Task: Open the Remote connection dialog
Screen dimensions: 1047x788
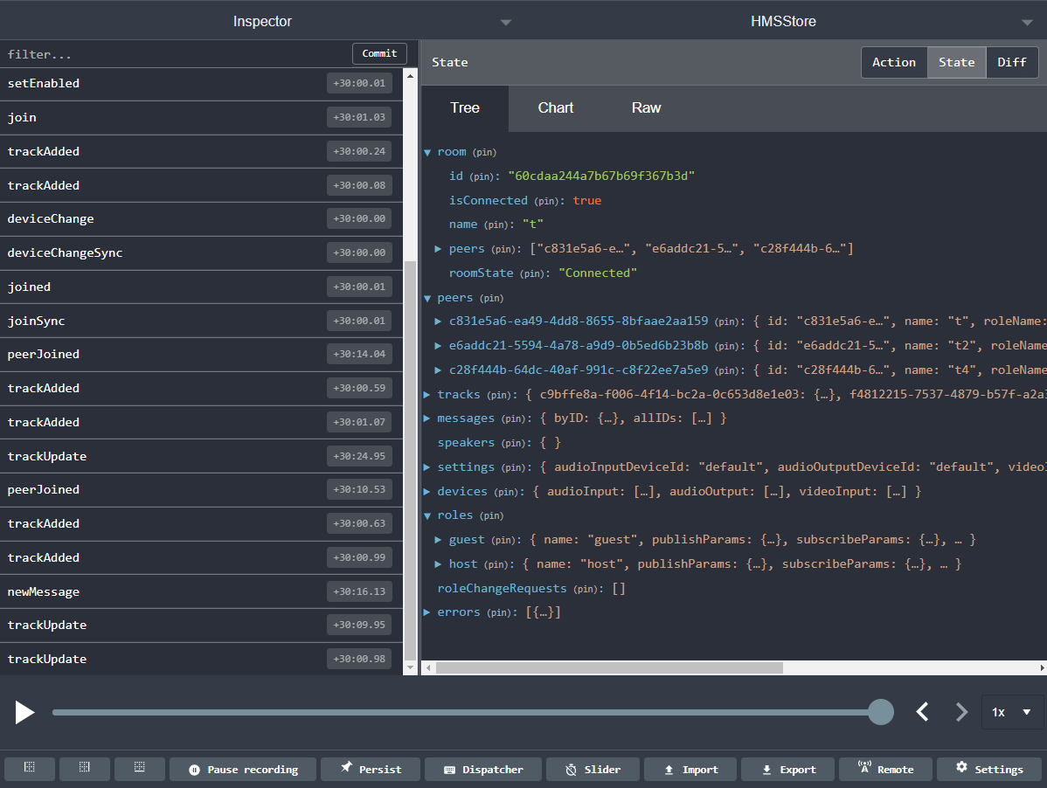Action: coord(885,769)
